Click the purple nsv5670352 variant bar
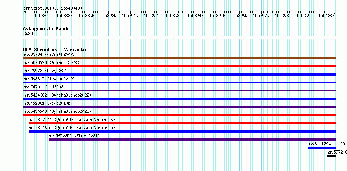The width and height of the screenshot is (347, 171). [192, 140]
